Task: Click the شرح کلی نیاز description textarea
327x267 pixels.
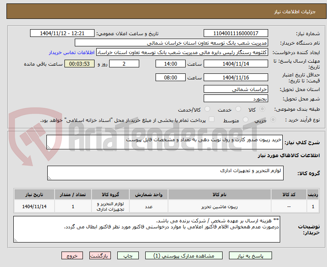Action: coord(164,142)
